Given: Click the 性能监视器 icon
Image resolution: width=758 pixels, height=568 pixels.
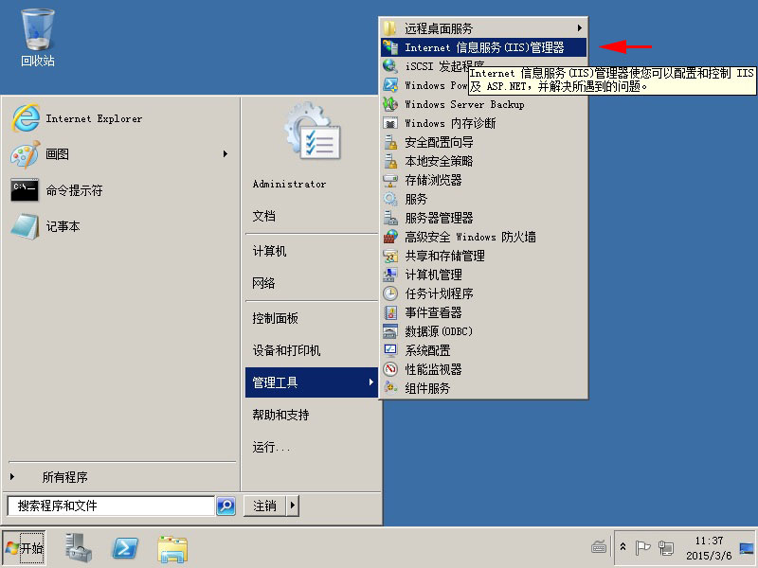Looking at the screenshot, I should pos(390,369).
